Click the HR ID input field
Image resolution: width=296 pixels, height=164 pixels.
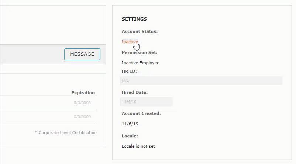(x=201, y=81)
